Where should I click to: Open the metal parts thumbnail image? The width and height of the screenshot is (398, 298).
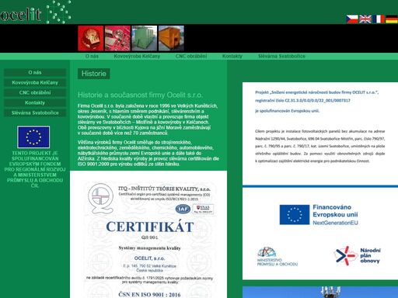pos(117,38)
